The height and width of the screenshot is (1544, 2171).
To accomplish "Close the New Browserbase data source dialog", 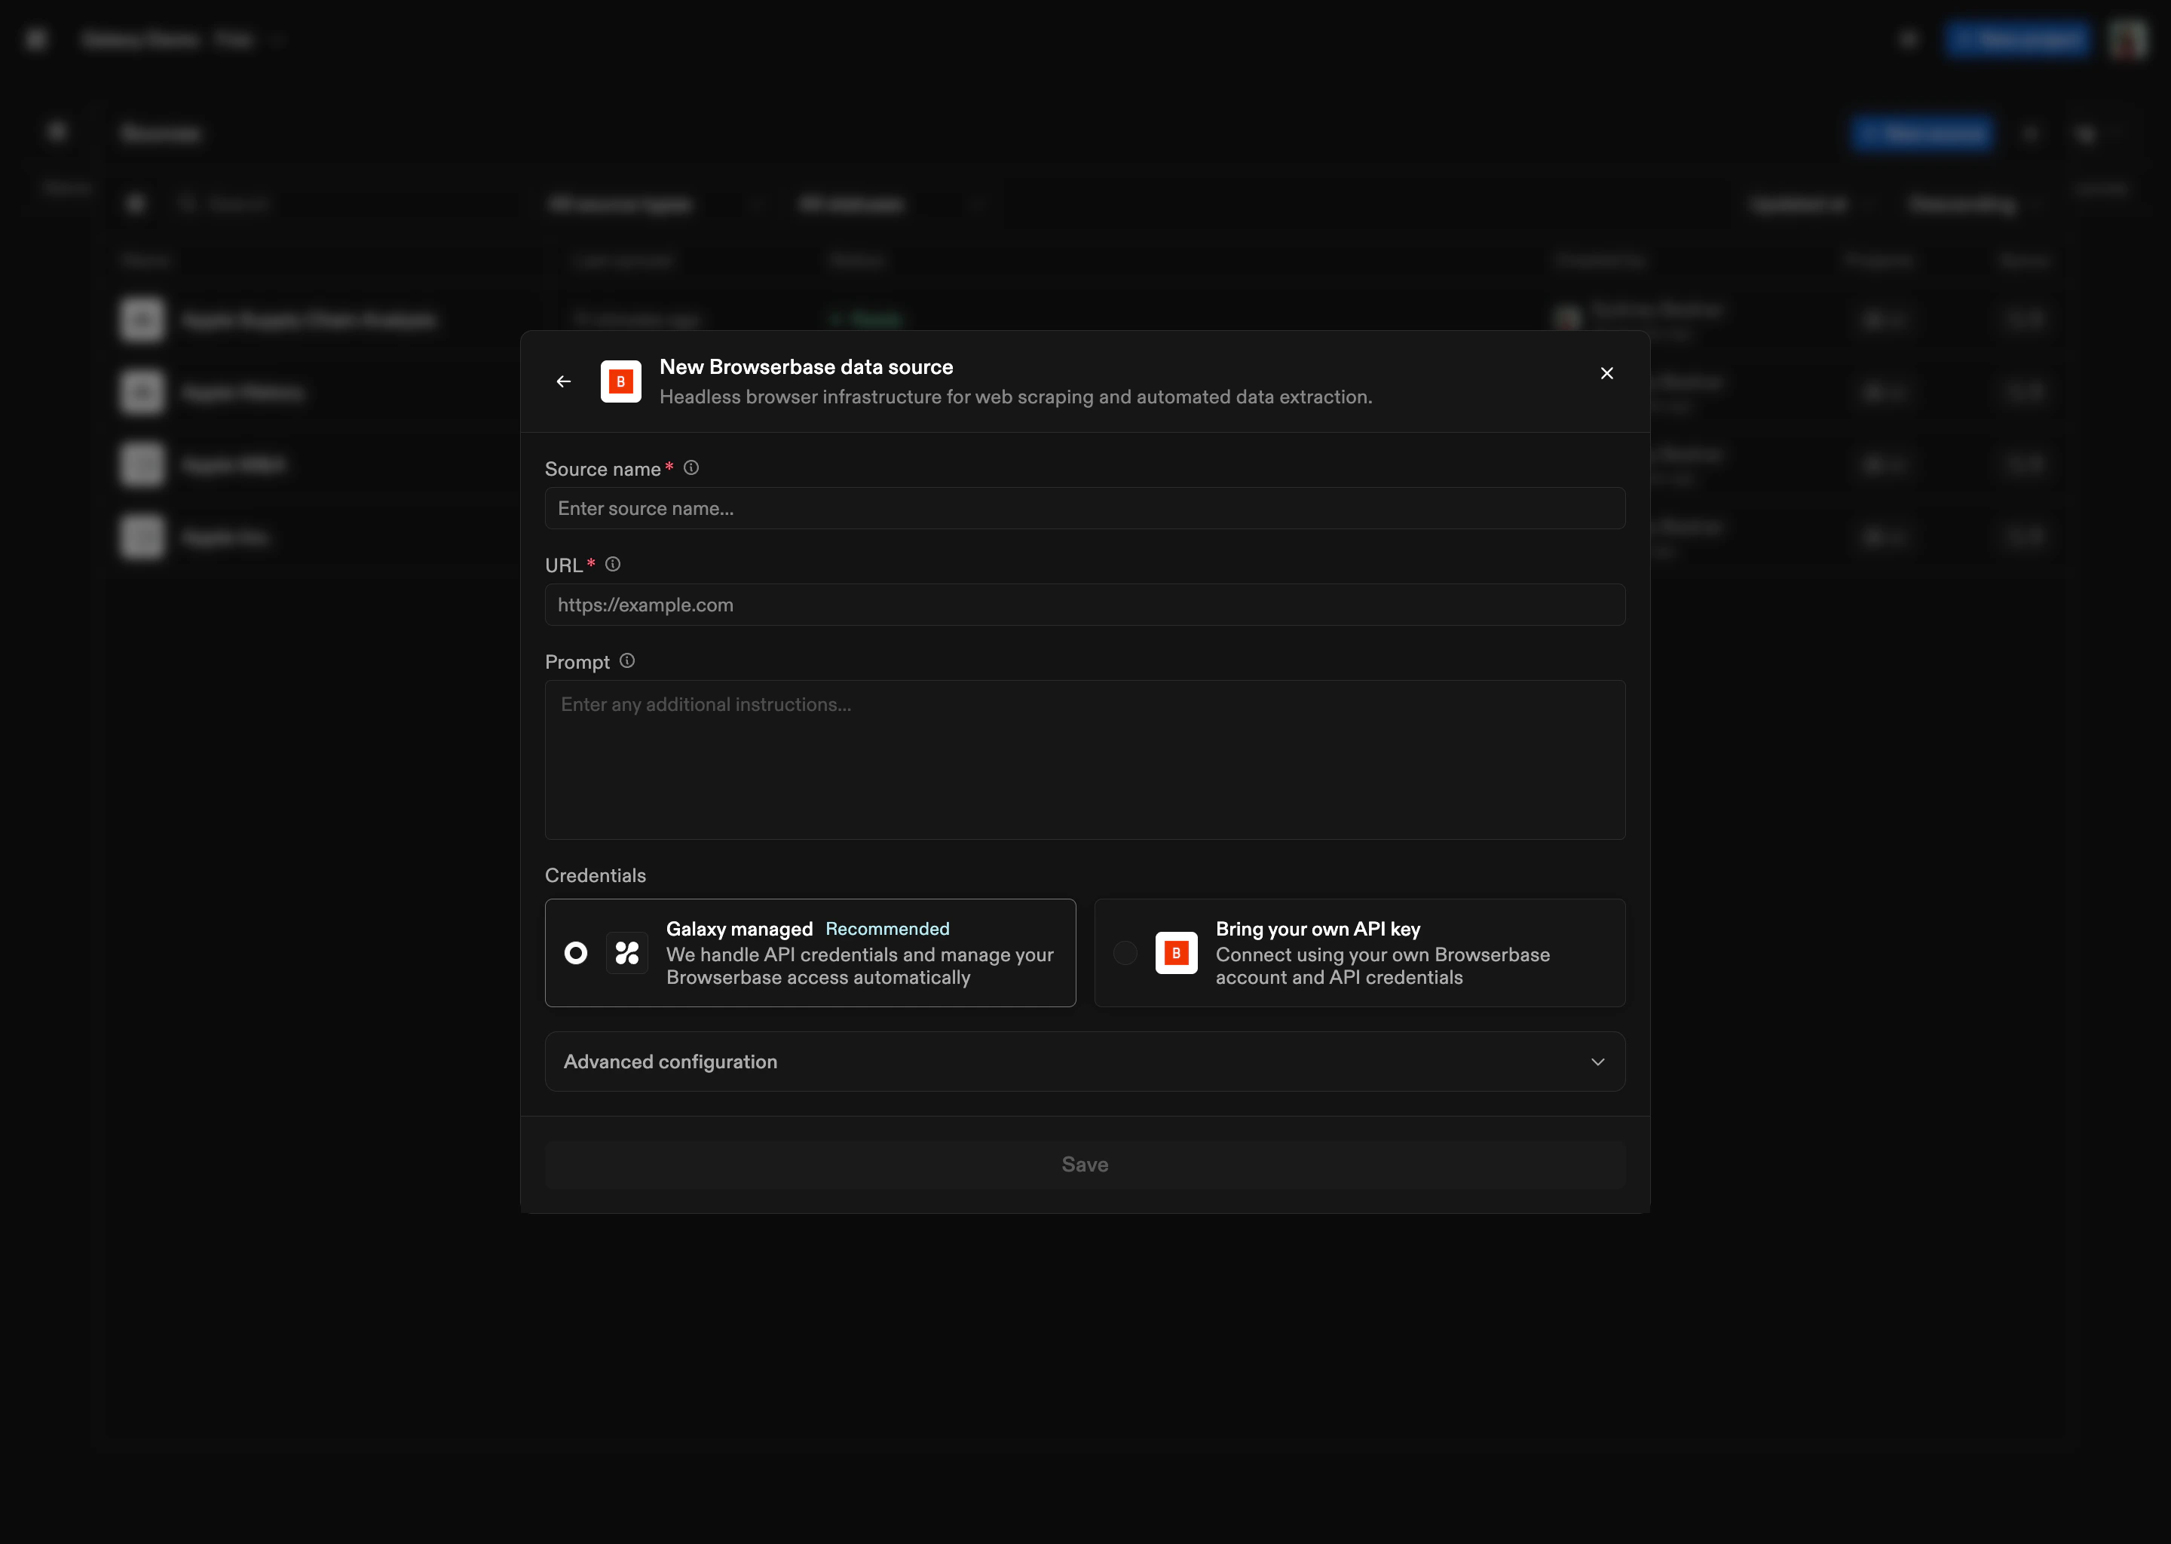I will pos(1606,372).
